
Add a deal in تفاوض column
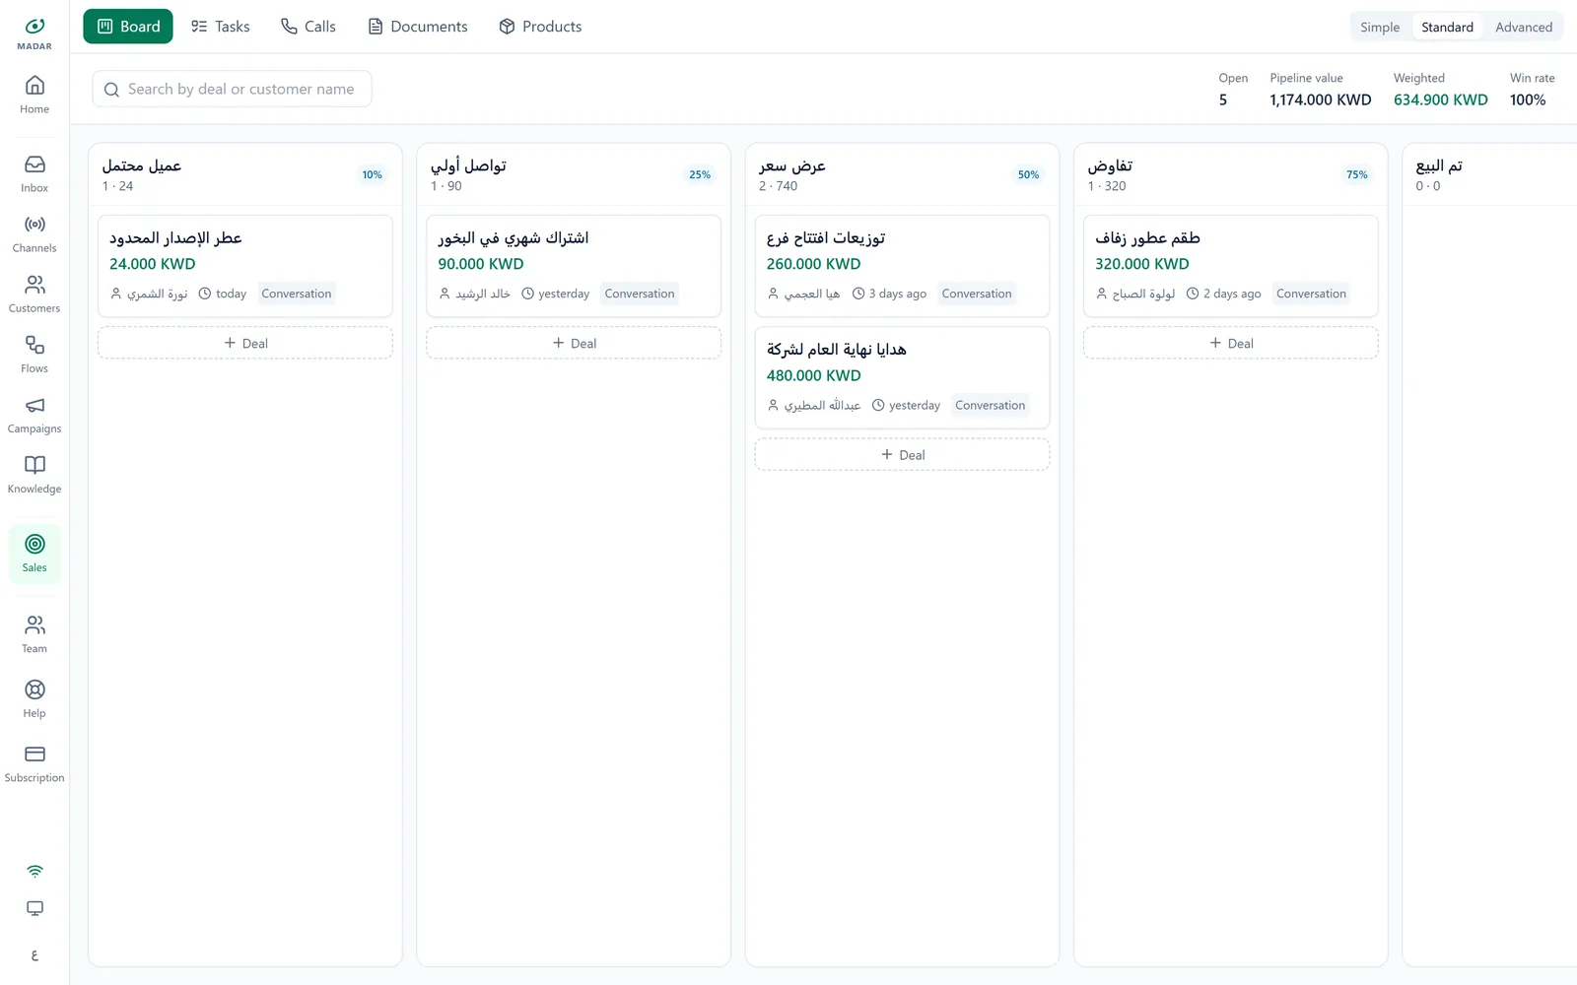[1231, 343]
